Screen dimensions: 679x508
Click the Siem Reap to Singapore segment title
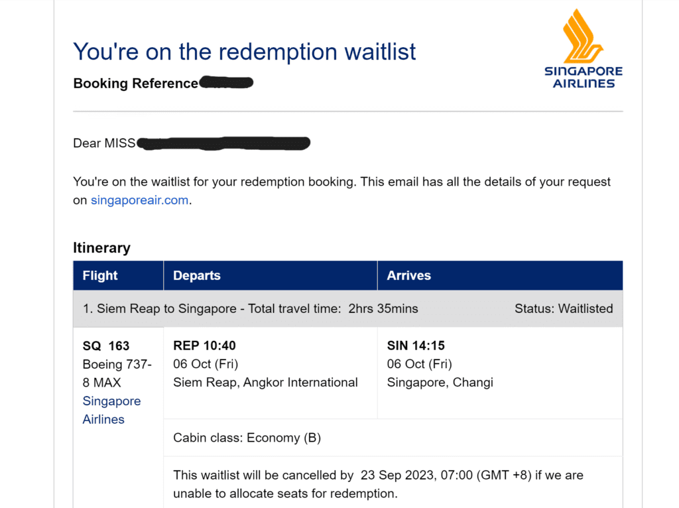tap(251, 308)
